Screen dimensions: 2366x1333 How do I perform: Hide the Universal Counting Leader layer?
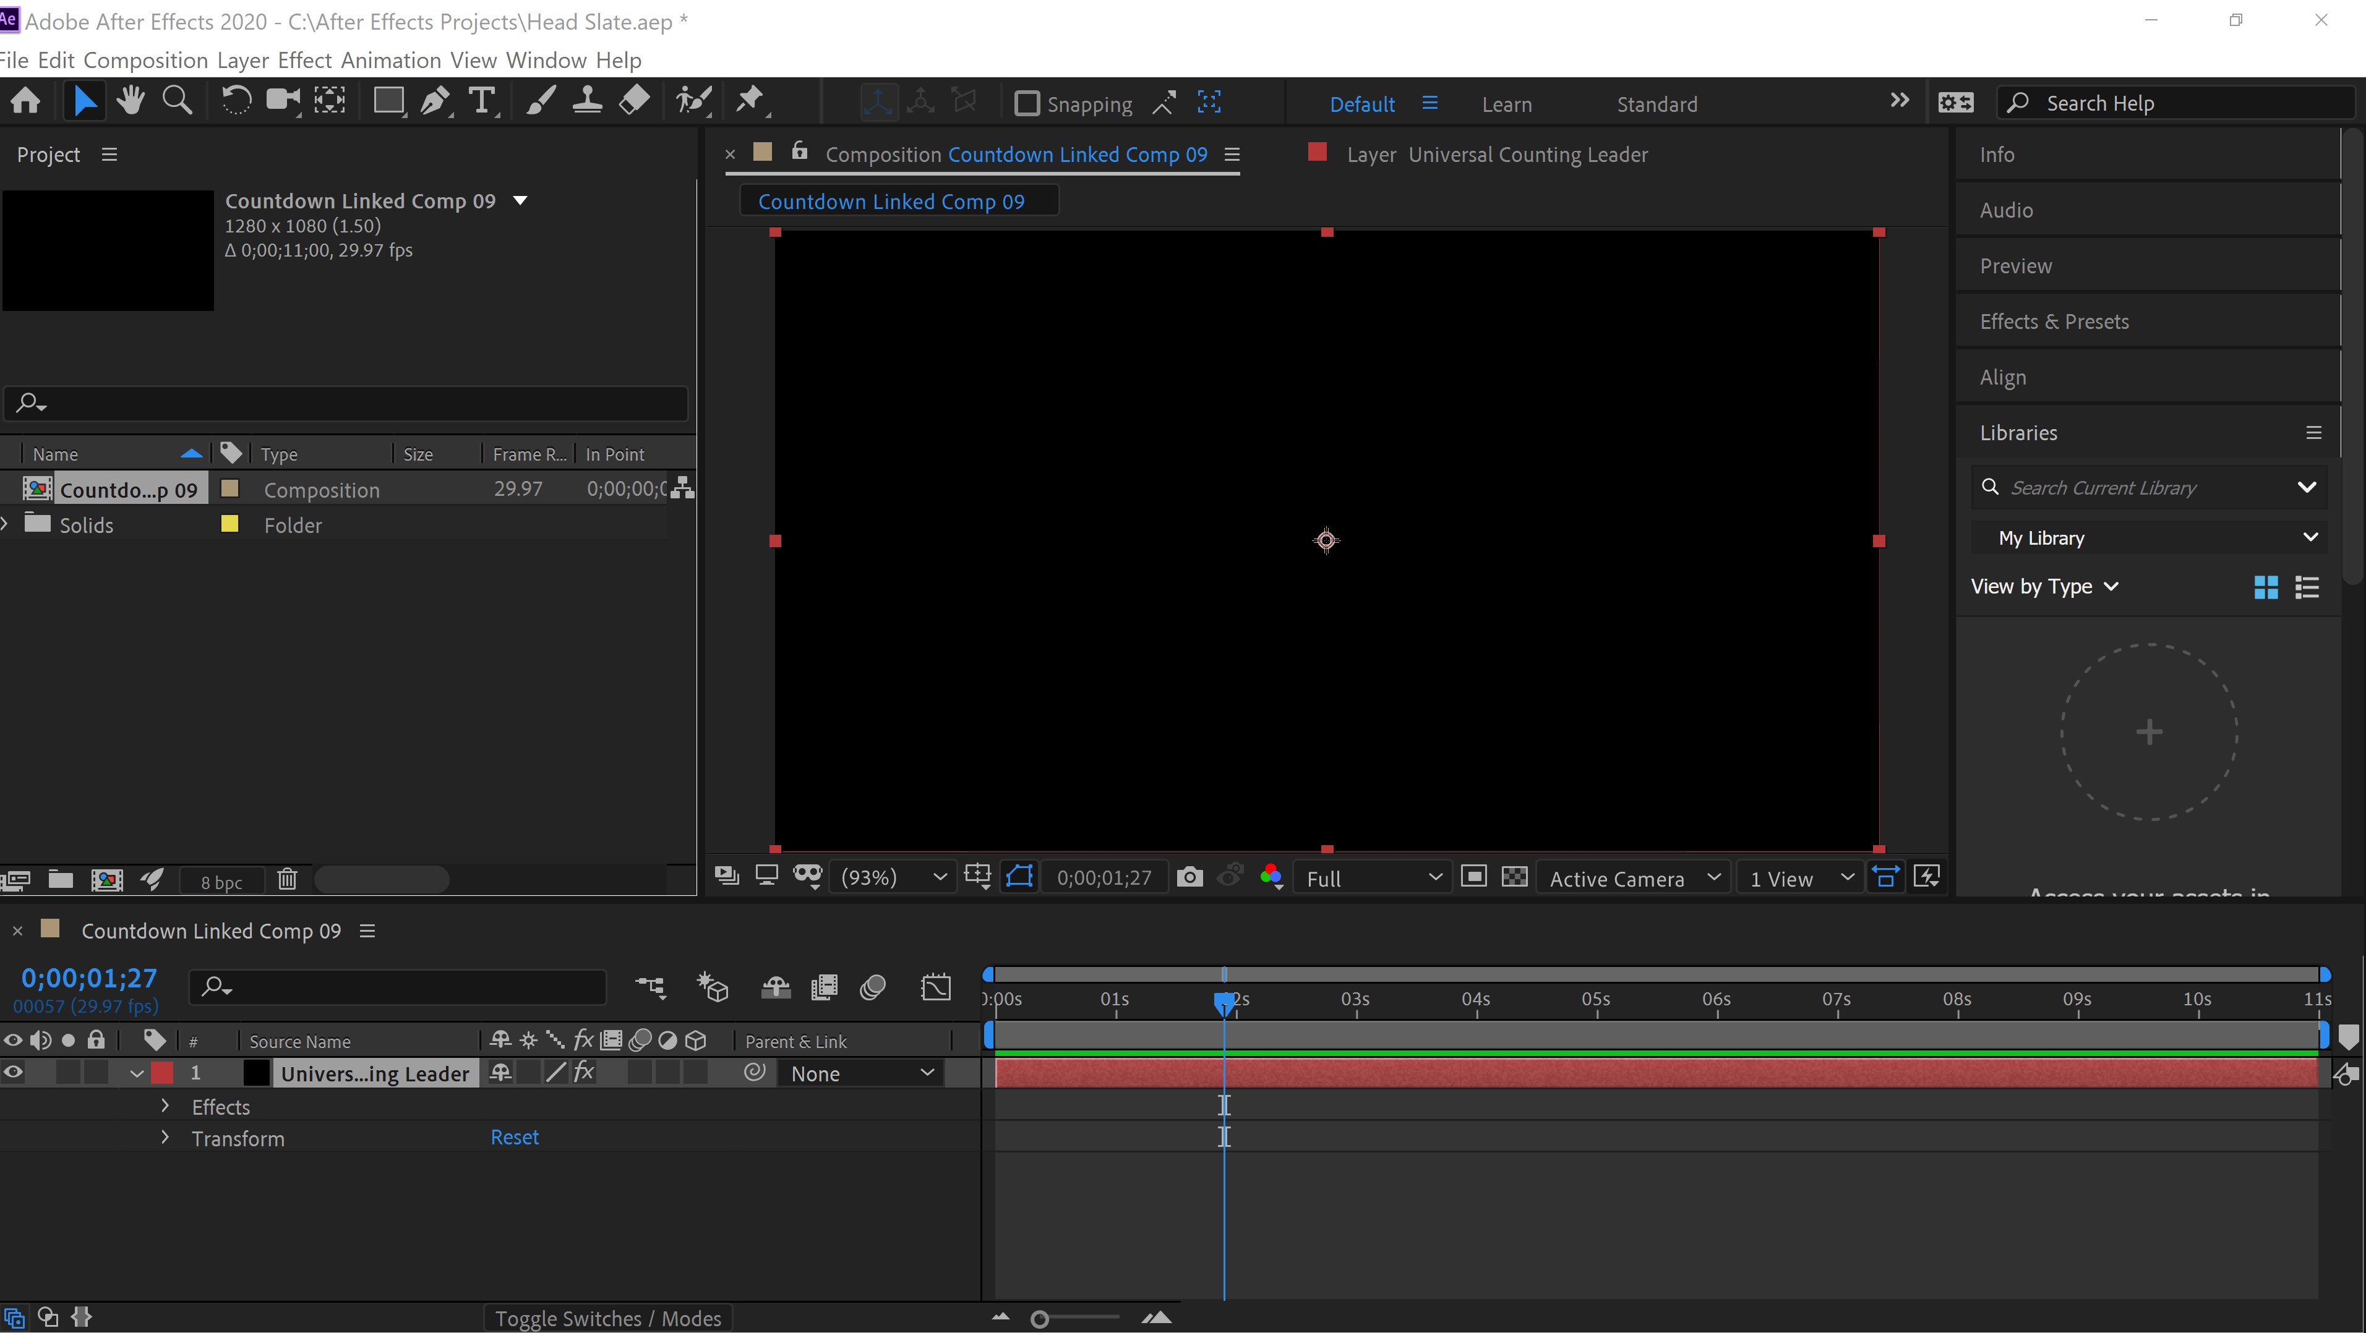[x=13, y=1072]
